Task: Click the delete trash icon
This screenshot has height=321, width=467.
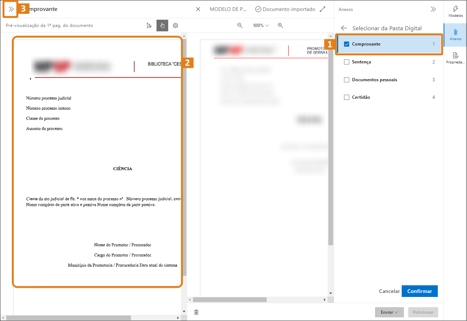Action: coord(196,312)
